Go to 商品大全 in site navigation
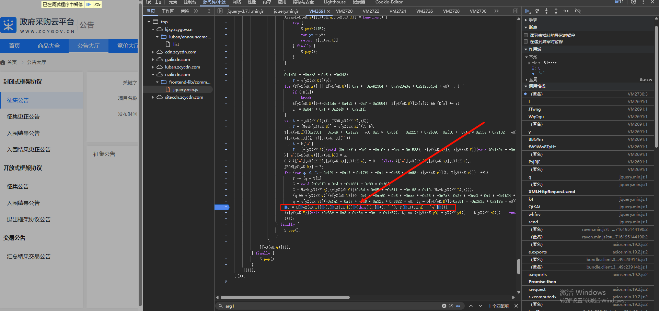Screen dimensions: 659x311 (x=49, y=46)
